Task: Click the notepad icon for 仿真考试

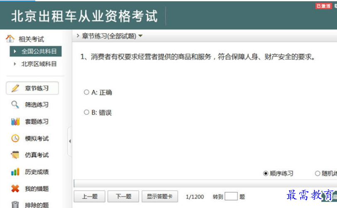Action: point(15,155)
